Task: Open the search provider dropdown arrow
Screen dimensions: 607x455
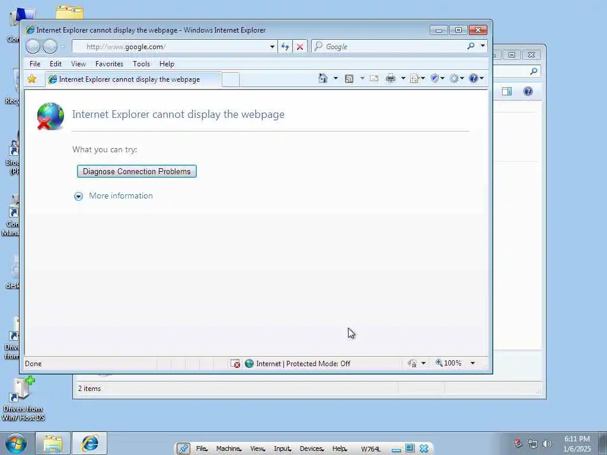Action: click(483, 46)
